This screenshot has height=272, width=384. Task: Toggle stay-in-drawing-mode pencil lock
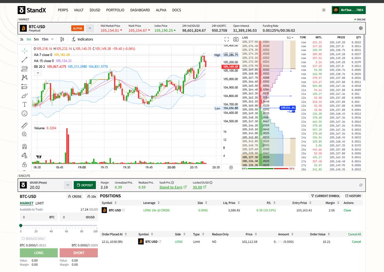pyautogui.click(x=24, y=155)
